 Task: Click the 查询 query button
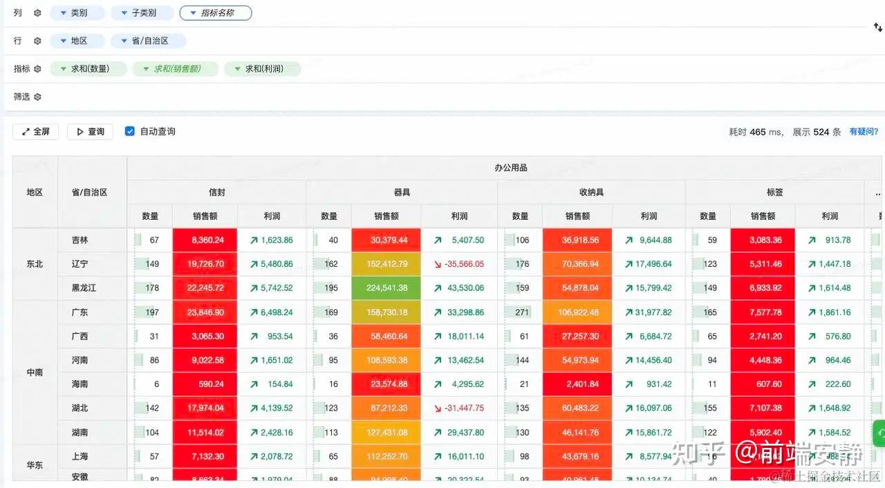click(90, 131)
